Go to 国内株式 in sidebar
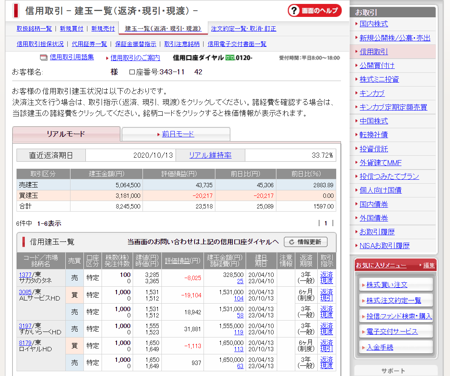This screenshot has height=376, width=450. pyautogui.click(x=374, y=24)
